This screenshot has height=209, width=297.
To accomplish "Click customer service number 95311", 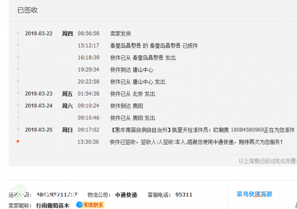I will pyautogui.click(x=184, y=195).
